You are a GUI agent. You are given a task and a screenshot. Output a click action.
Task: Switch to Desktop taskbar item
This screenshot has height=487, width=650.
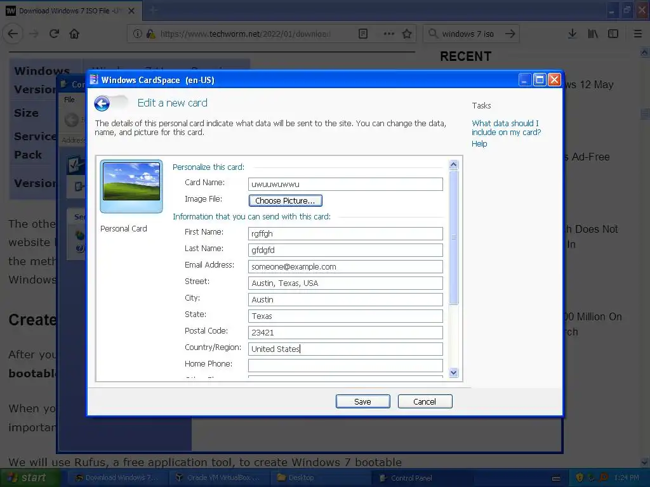pyautogui.click(x=320, y=478)
